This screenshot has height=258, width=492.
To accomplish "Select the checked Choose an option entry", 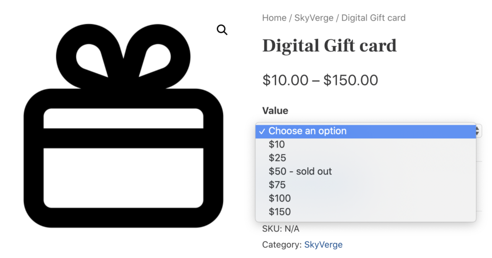I will [x=366, y=131].
